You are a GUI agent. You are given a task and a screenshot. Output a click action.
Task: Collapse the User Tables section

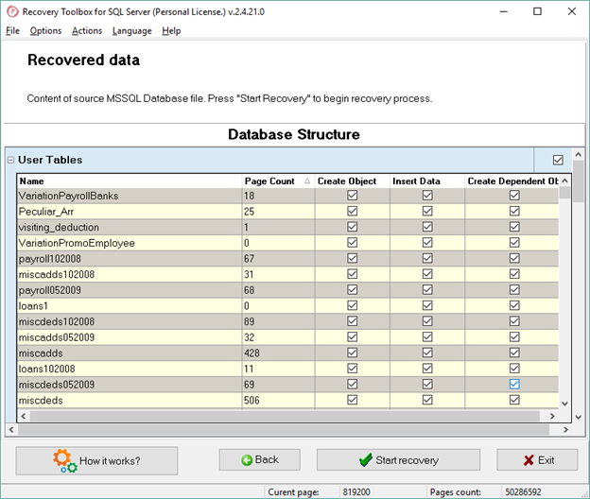[11, 160]
